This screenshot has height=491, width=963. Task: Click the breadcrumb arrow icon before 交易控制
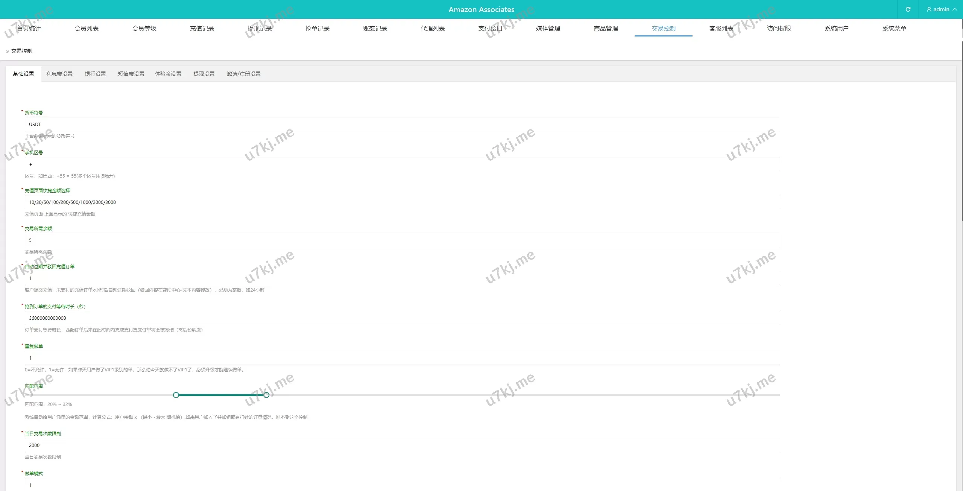pyautogui.click(x=7, y=51)
